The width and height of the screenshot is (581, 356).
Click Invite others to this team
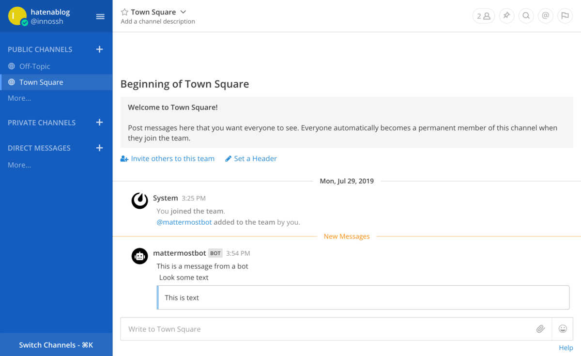click(168, 158)
